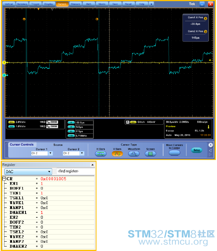
Task: Select the TEN2 register field
Action: click(x=48, y=227)
